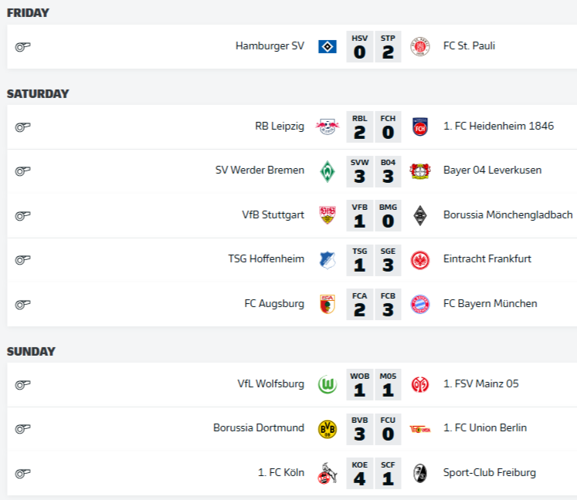Open the 1. FC Union Berlin team link

485,428
